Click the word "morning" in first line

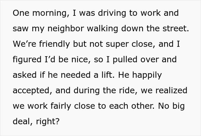(x=50, y=13)
